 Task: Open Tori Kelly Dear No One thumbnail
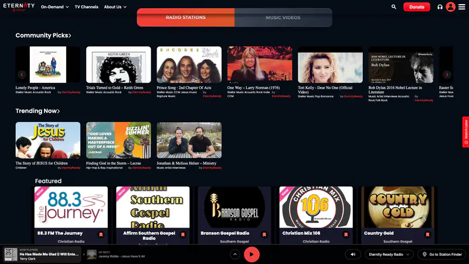point(330,65)
